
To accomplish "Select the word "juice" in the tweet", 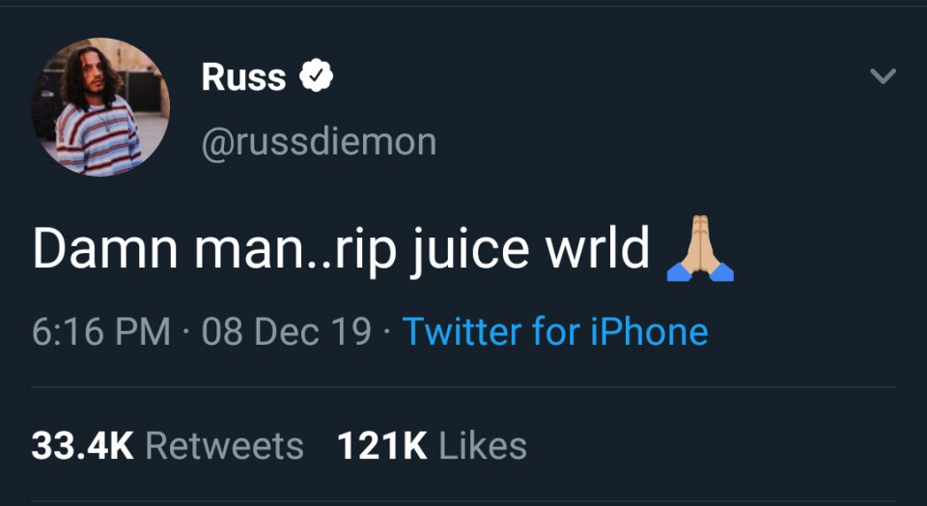I will [x=463, y=249].
